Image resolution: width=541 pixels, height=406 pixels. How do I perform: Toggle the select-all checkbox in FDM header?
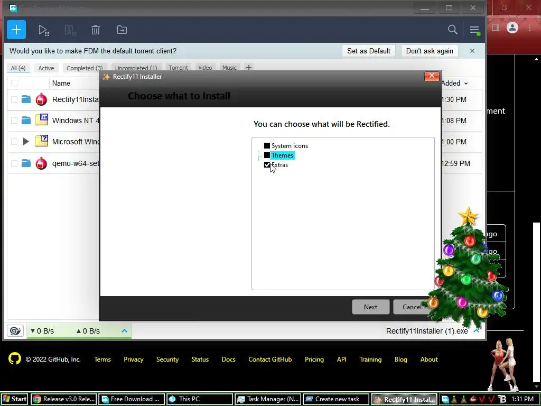(x=14, y=83)
